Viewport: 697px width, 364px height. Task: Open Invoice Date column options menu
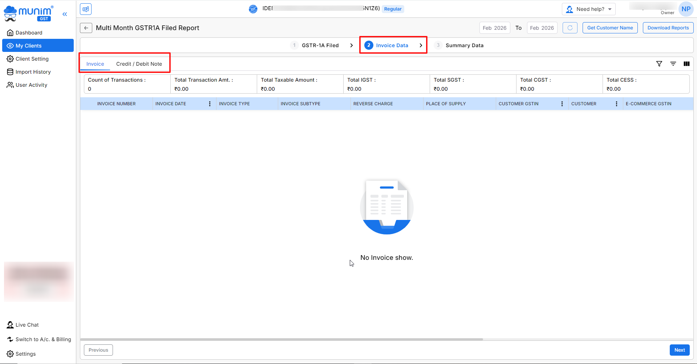[x=210, y=104]
